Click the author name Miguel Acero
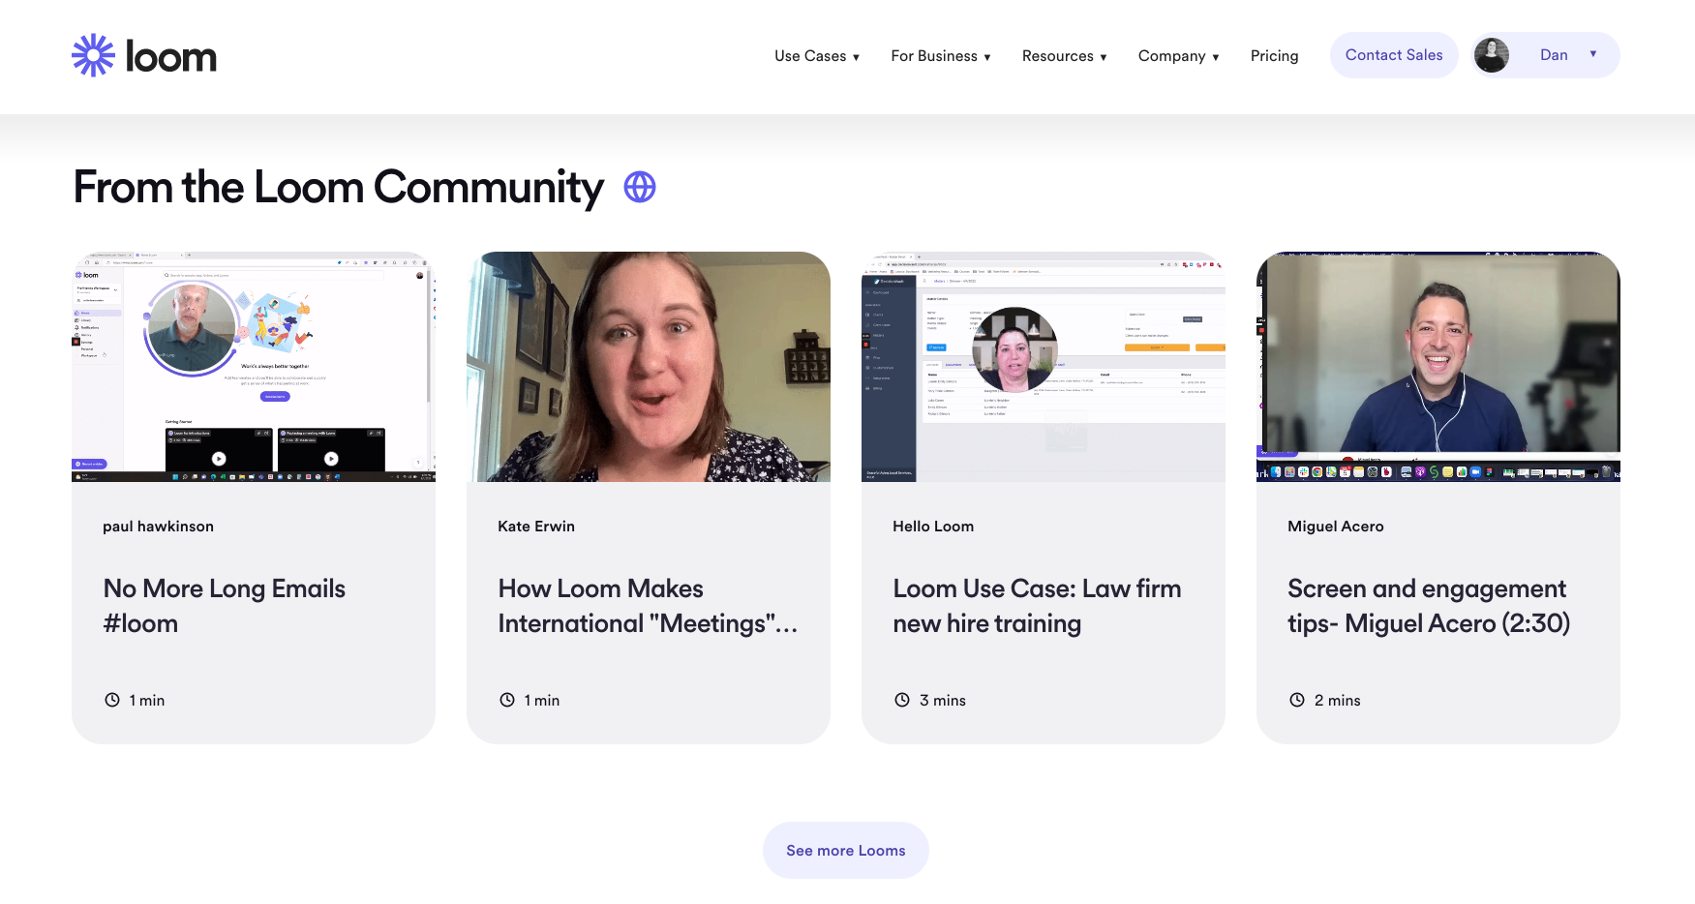The image size is (1695, 904). 1336,527
